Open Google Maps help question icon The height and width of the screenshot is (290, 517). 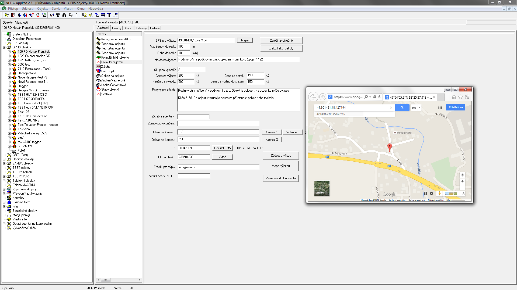point(426,194)
